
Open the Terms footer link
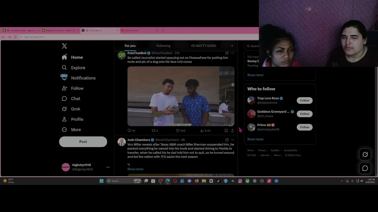click(250, 150)
